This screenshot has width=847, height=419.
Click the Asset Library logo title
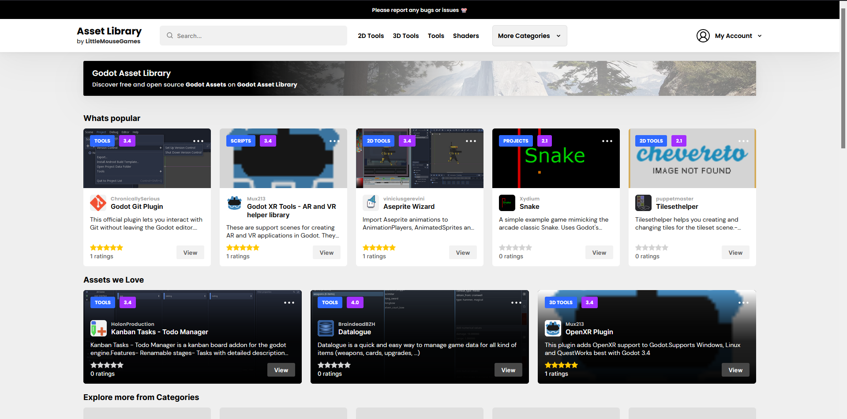point(109,31)
